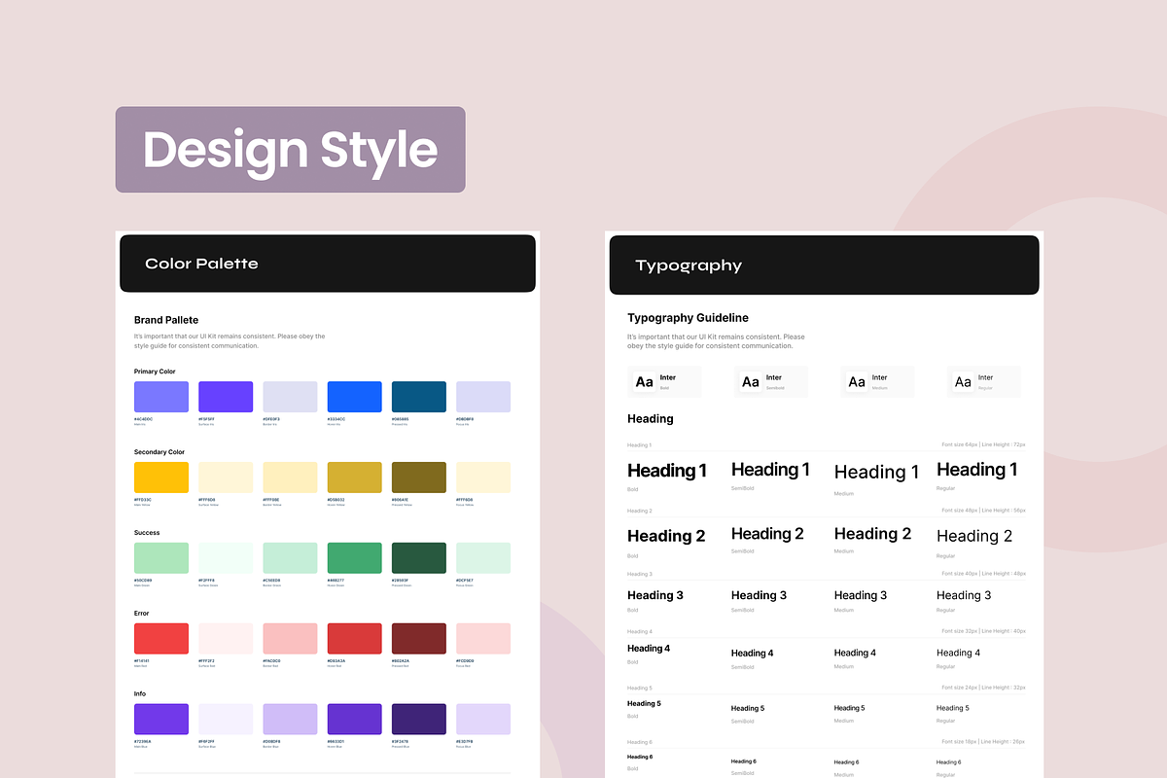Choose the Focus Green swatch in Success row
Image resolution: width=1167 pixels, height=778 pixels.
pos(483,558)
